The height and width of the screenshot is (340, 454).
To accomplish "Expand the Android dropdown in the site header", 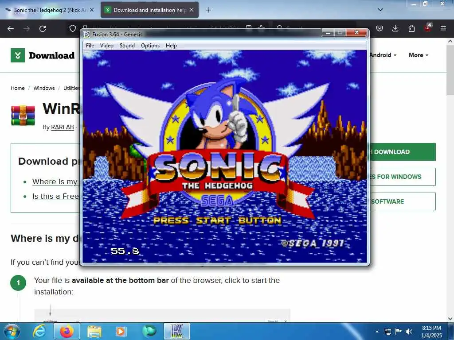I will click(x=383, y=55).
